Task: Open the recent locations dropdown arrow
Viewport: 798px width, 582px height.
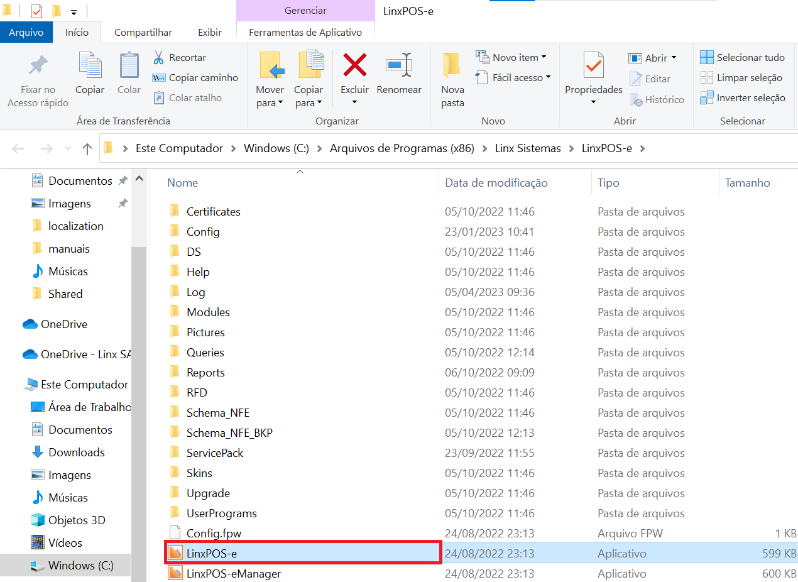Action: [x=68, y=149]
